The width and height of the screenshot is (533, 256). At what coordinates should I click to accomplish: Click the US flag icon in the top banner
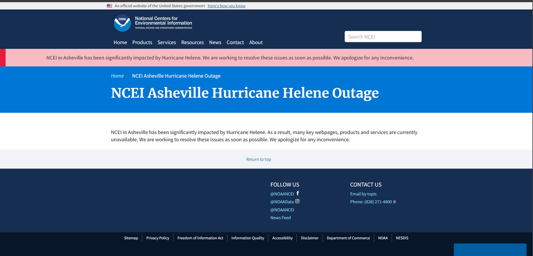point(109,6)
